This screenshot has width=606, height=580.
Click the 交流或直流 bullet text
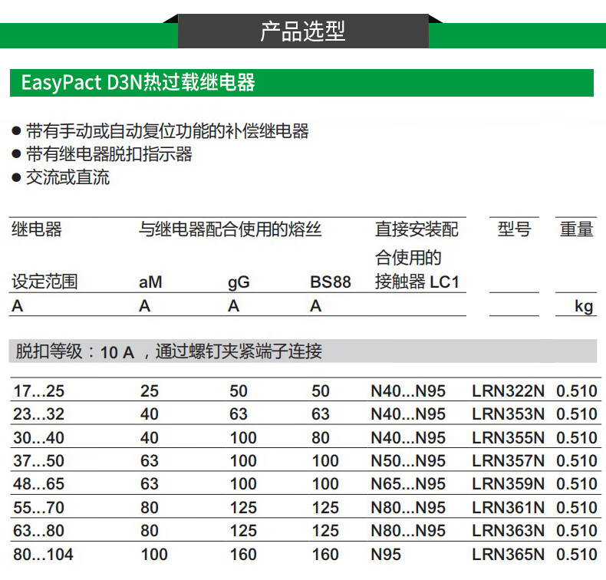point(68,177)
